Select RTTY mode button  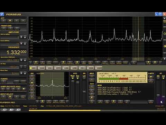click(x=58, y=68)
